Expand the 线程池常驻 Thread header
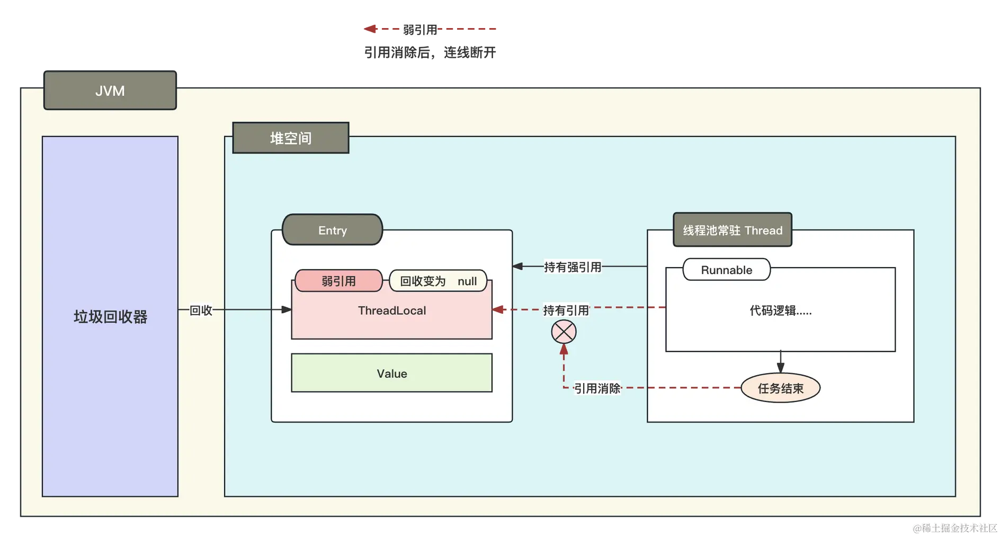Image resolution: width=1001 pixels, height=537 pixels. (x=732, y=230)
